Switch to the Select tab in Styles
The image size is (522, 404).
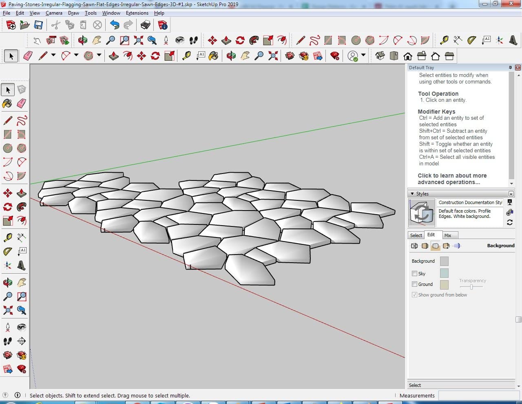(x=416, y=235)
